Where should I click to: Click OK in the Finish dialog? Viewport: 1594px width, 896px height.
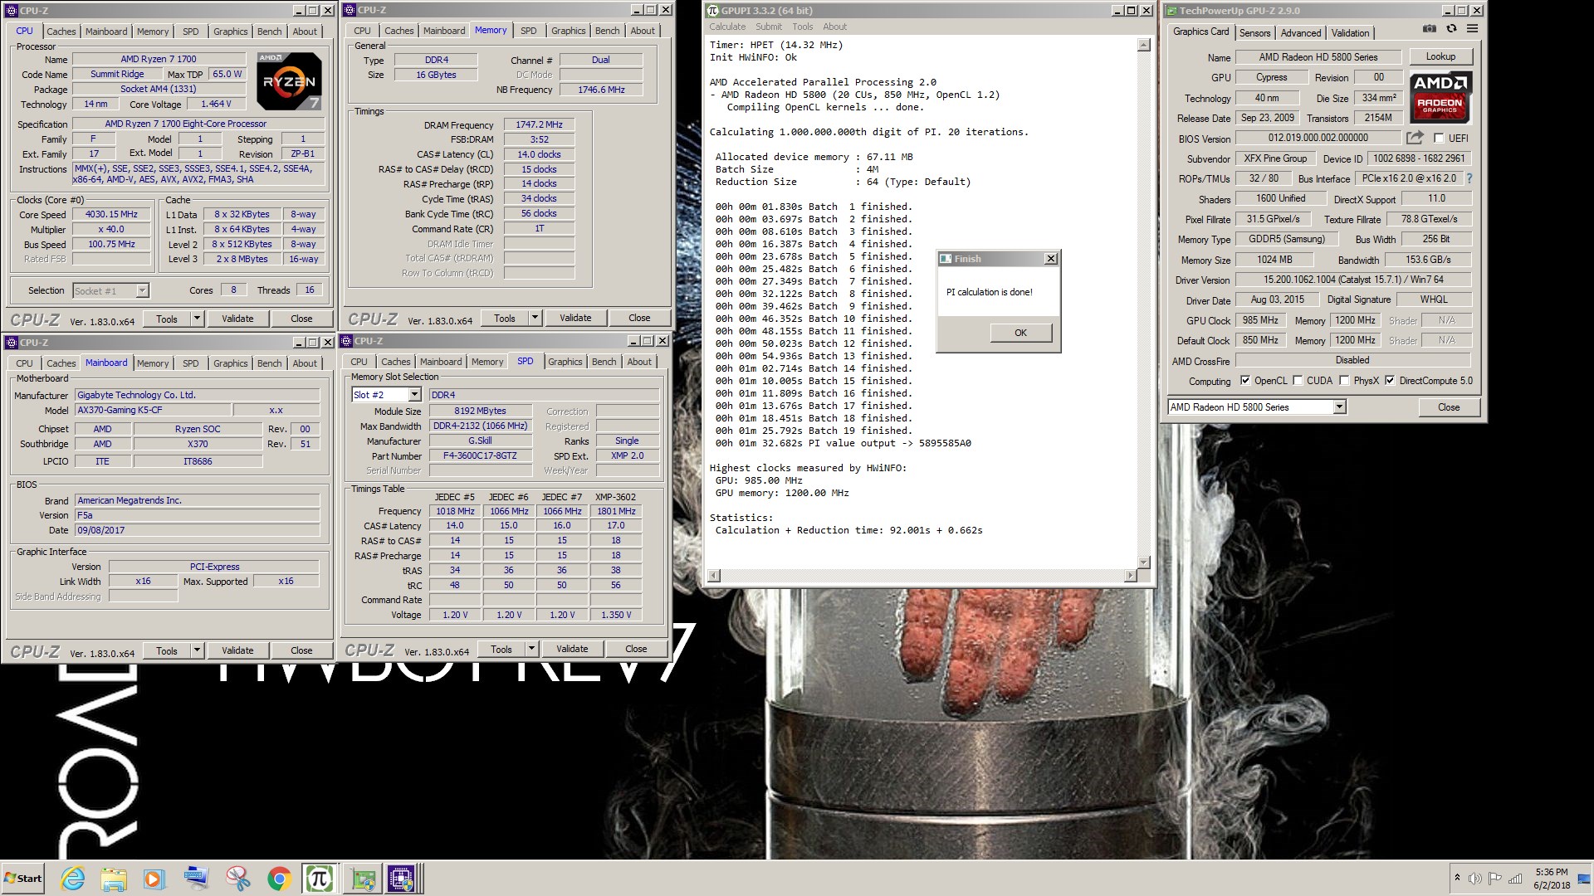click(x=1020, y=333)
